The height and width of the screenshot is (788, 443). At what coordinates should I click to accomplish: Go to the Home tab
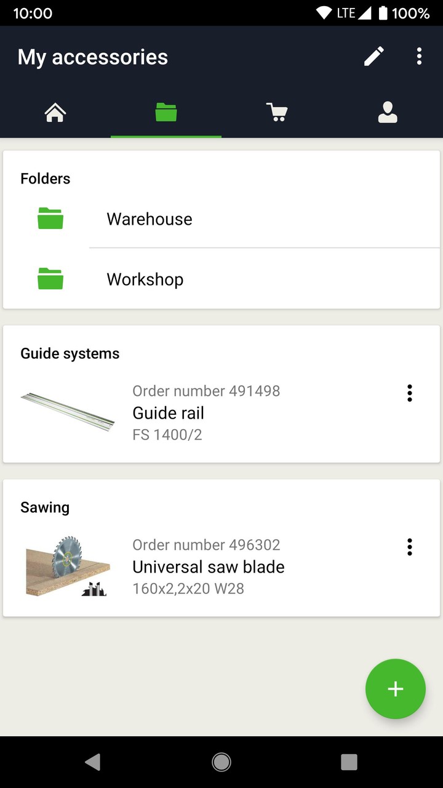point(55,113)
